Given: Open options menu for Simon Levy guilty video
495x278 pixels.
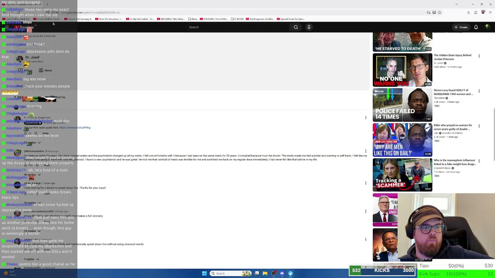Looking at the screenshot, I should (479, 91).
